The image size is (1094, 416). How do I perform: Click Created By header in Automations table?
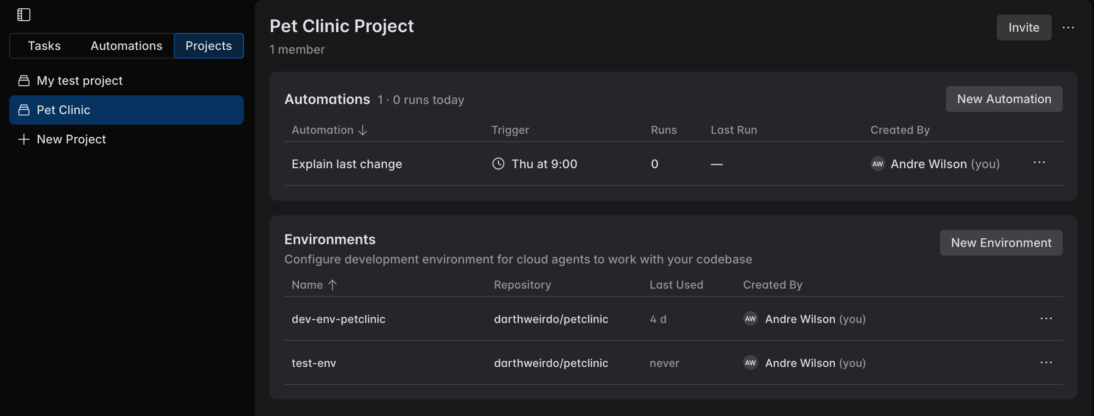900,130
